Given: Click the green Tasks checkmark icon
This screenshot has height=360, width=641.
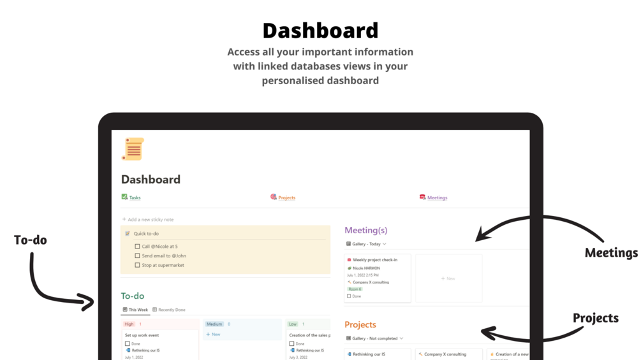Looking at the screenshot, I should tap(124, 197).
